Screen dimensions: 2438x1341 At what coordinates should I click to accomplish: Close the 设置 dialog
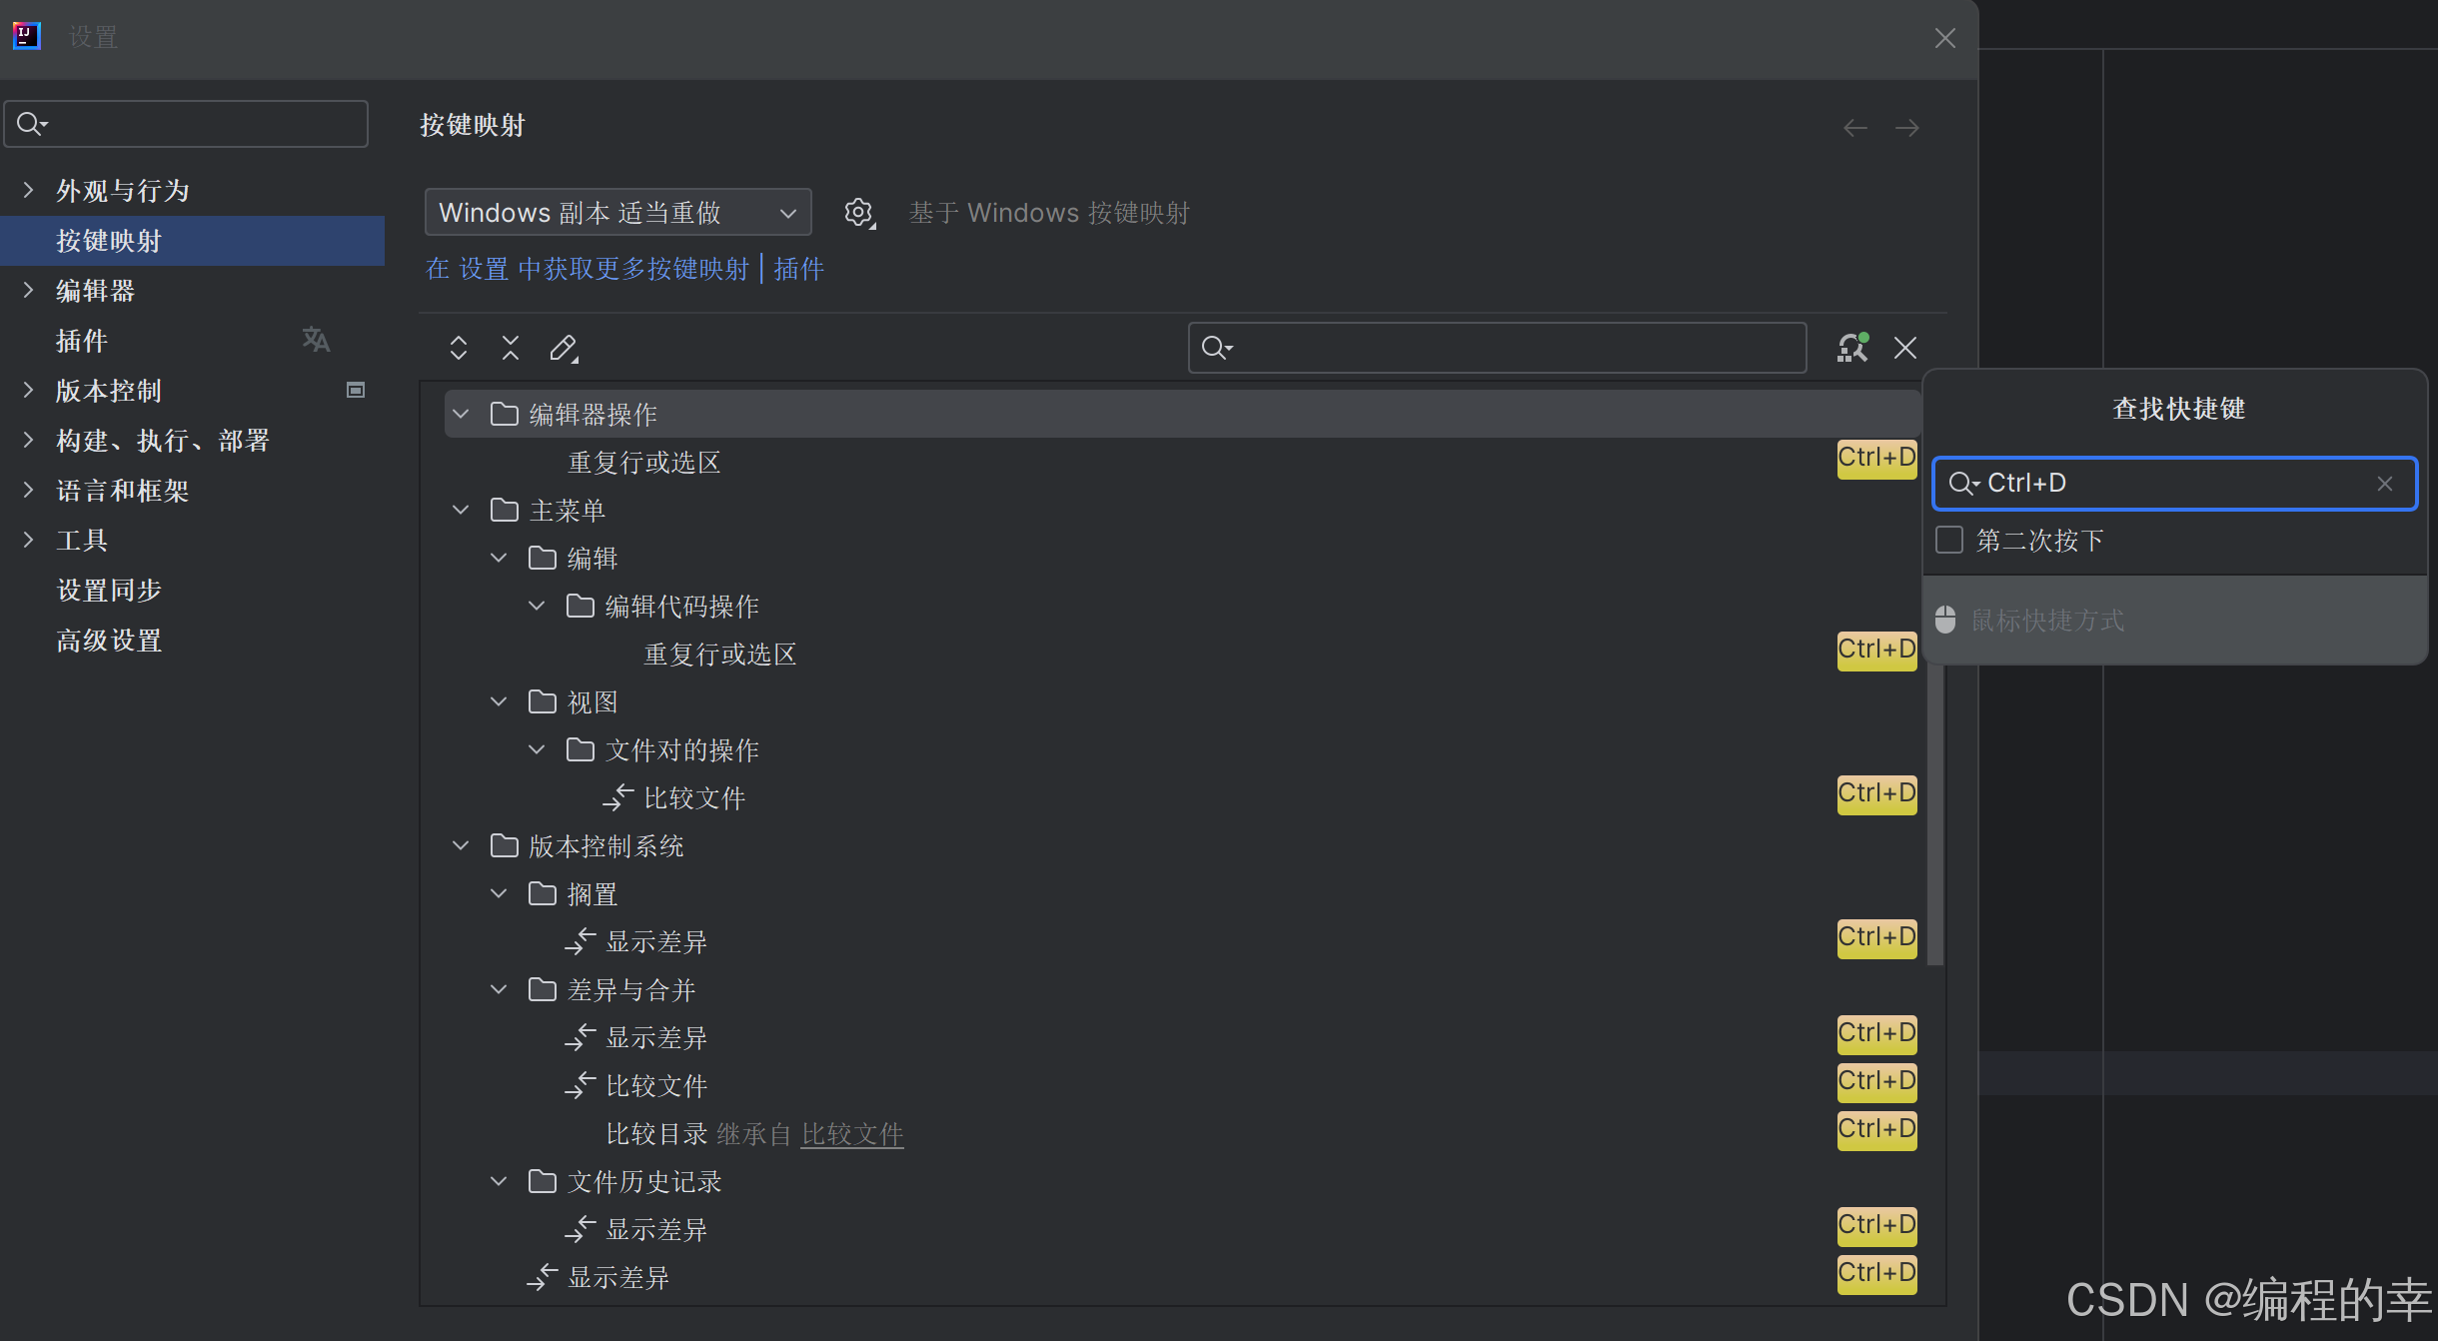click(1944, 38)
